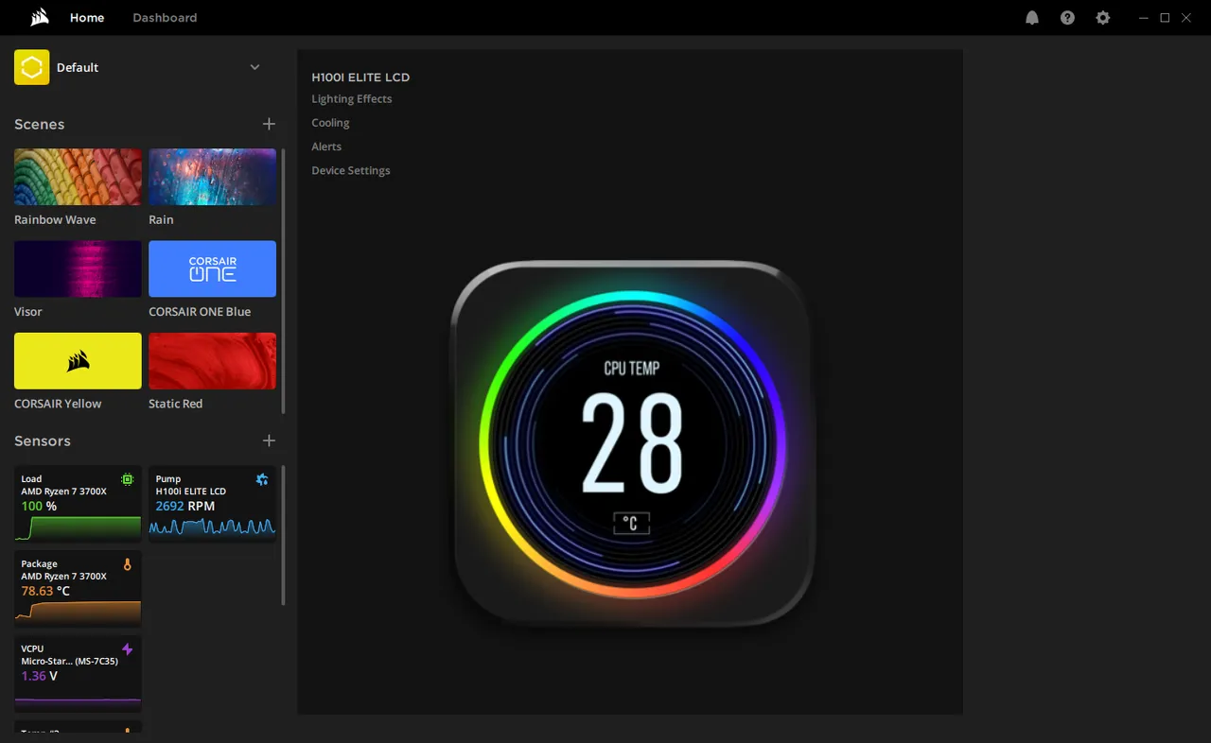The image size is (1211, 743).
Task: Close the iCUE window
Action: point(1186,18)
